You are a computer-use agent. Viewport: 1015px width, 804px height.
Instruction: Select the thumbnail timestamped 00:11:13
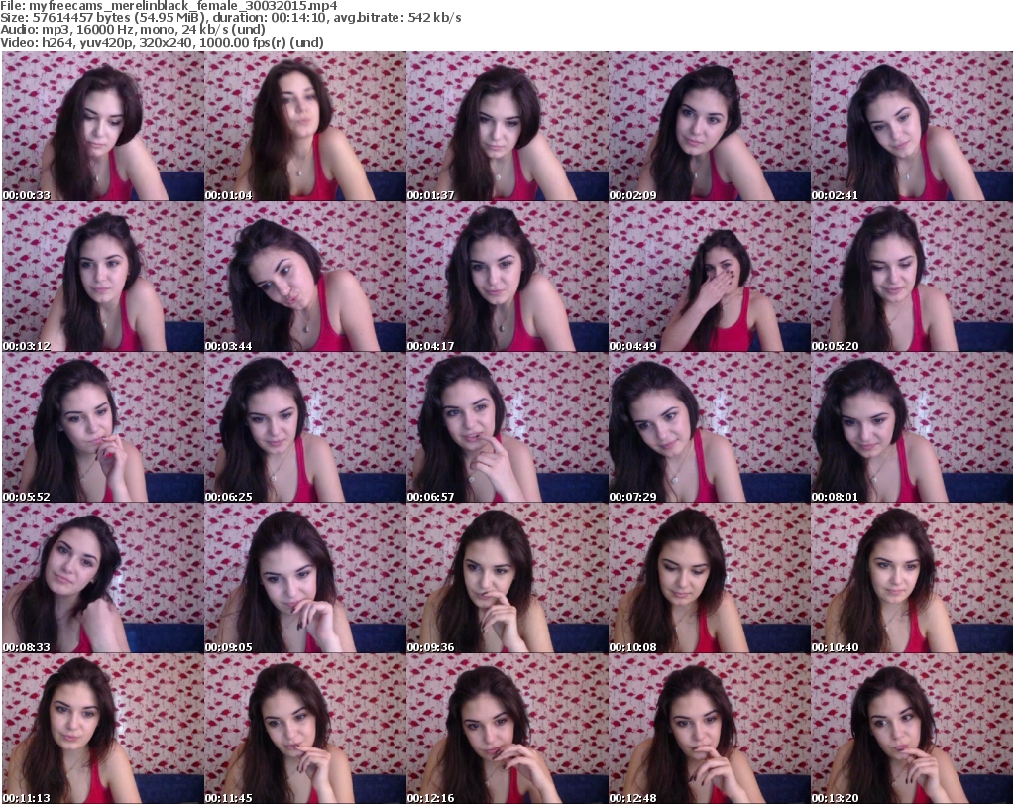point(103,729)
